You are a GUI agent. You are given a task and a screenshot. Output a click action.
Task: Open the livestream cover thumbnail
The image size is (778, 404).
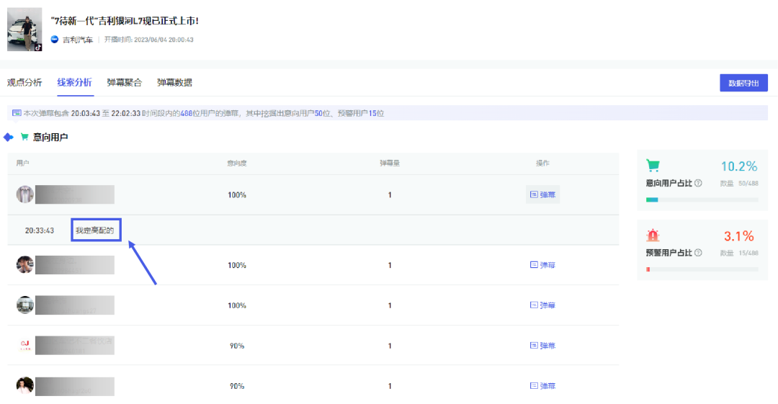point(24,30)
